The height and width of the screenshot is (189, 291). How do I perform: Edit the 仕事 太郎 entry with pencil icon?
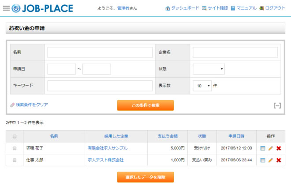(x=271, y=160)
